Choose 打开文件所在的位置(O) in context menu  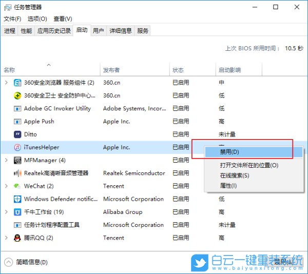(x=254, y=165)
